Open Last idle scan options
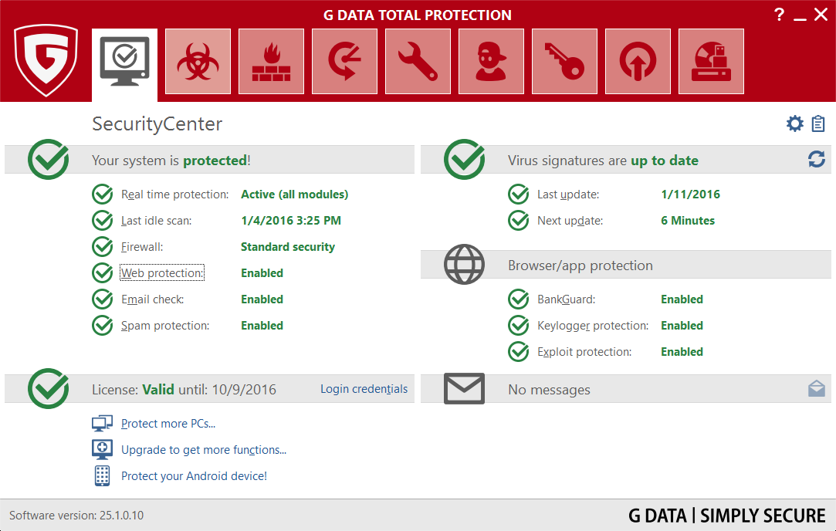The height and width of the screenshot is (531, 836). [156, 221]
